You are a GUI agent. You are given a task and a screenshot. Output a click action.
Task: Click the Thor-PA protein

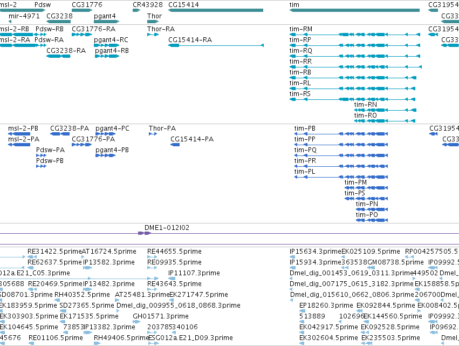(x=153, y=134)
